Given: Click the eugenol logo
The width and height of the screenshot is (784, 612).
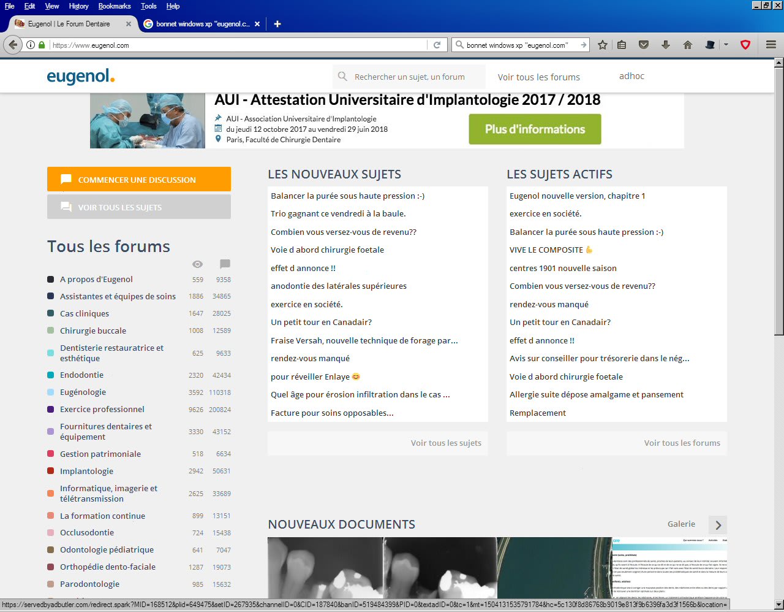Looking at the screenshot, I should pyautogui.click(x=81, y=77).
